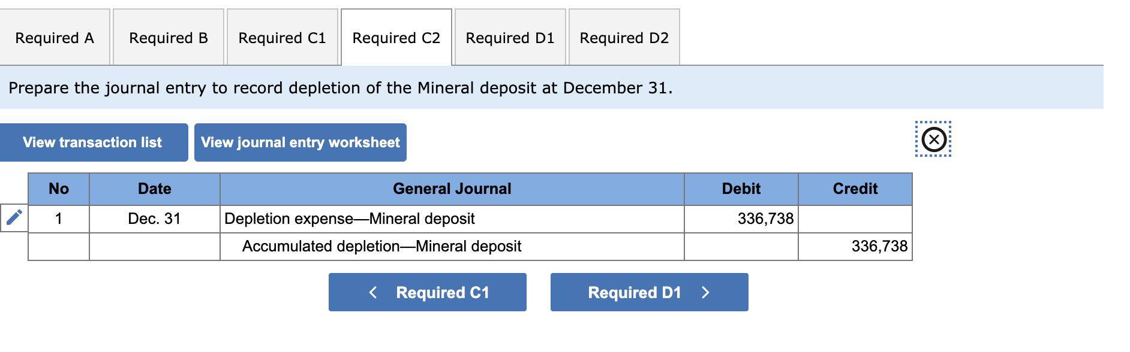Click the pencil edit icon beside journal entry 1
The height and width of the screenshot is (352, 1130).
(x=13, y=219)
